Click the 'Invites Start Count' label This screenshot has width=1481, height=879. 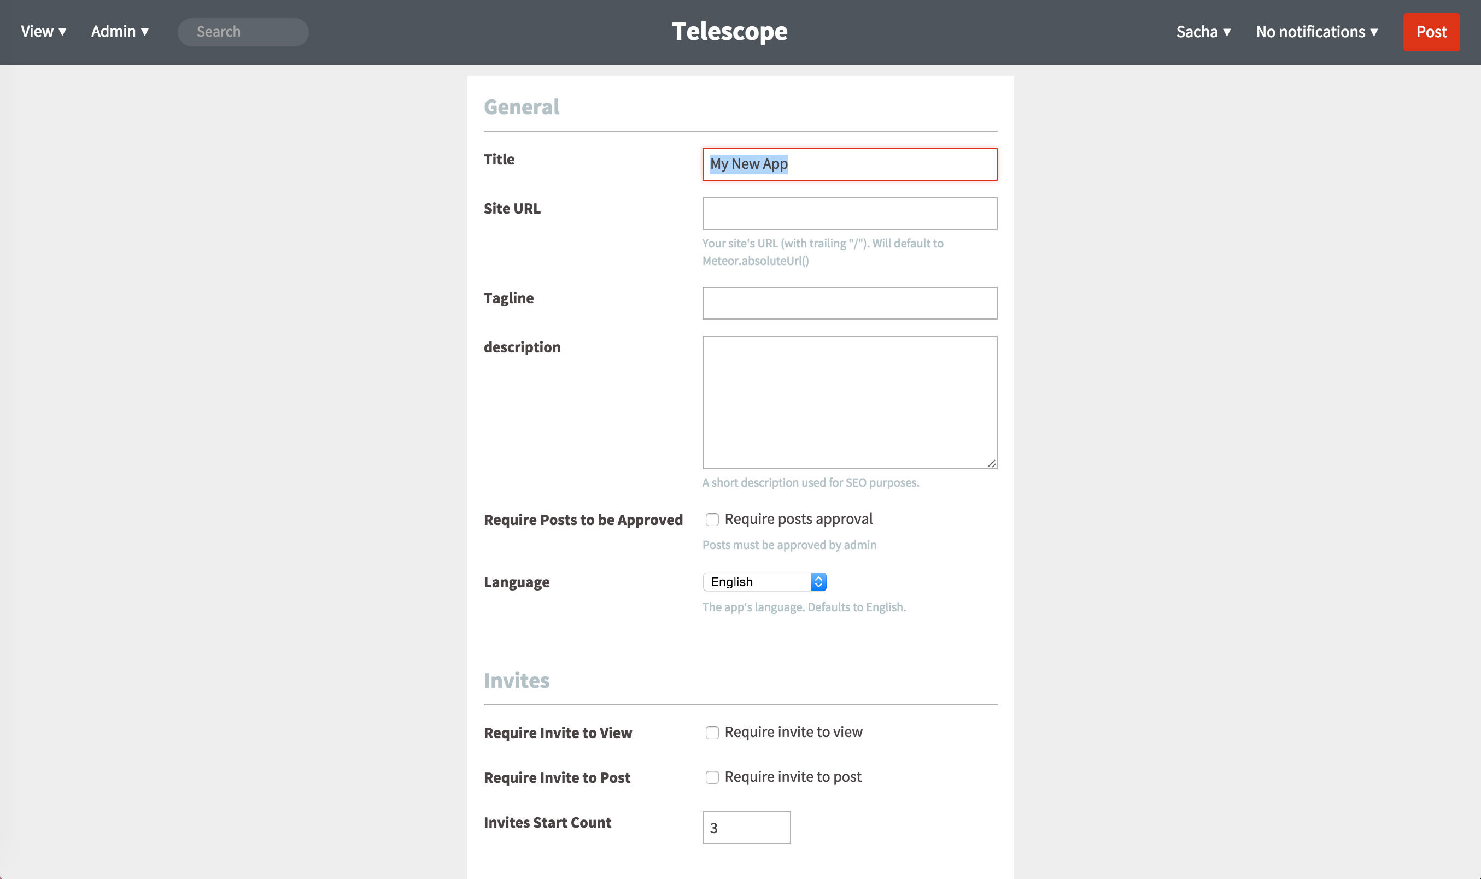coord(548,823)
